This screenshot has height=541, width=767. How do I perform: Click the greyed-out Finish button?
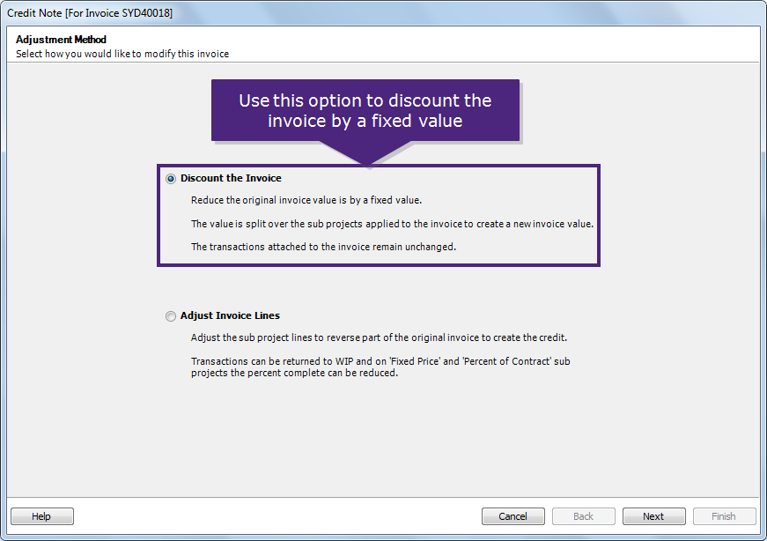pos(724,516)
